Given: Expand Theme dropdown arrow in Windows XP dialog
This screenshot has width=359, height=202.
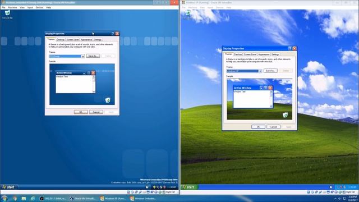Looking at the screenshot, I should (x=260, y=71).
